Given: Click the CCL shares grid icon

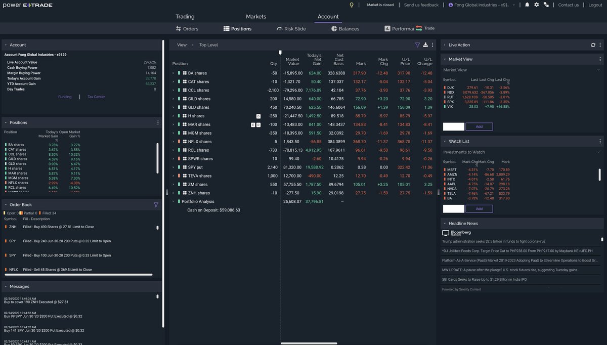Looking at the screenshot, I should click(185, 90).
